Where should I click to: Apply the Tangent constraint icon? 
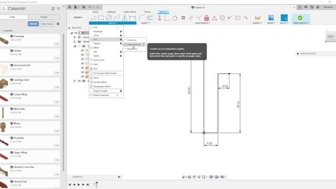pos(175,18)
